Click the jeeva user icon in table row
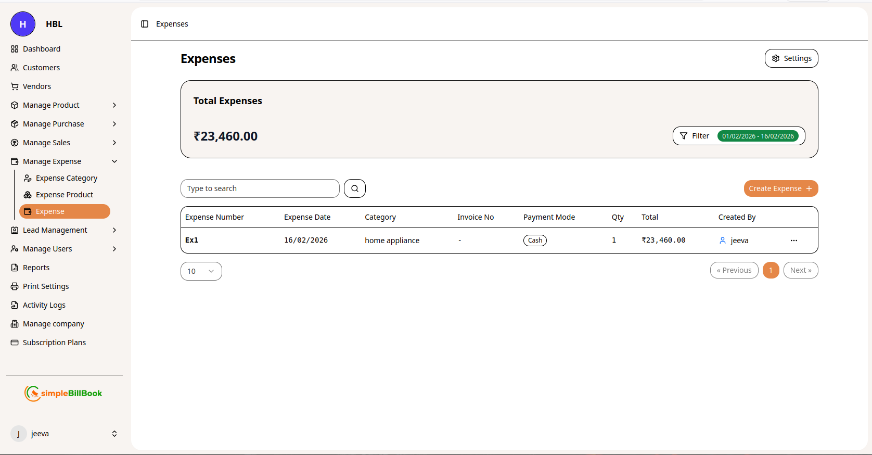The width and height of the screenshot is (872, 455). pos(722,241)
